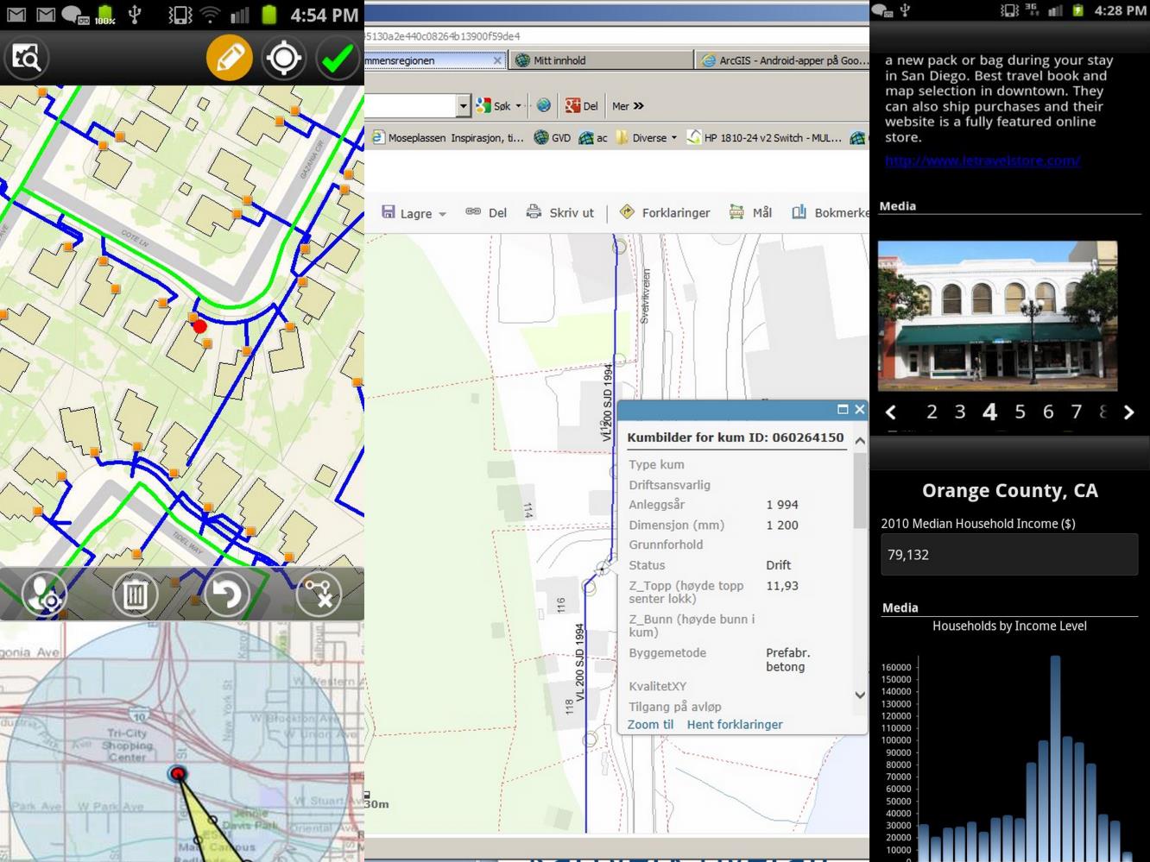Click the 'Orange County, CA' heading

[1009, 490]
